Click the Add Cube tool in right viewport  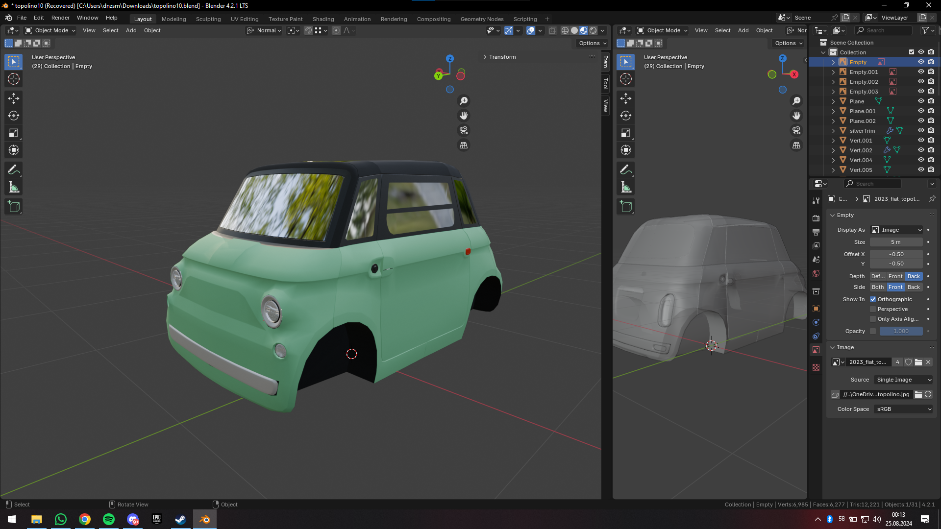point(626,206)
